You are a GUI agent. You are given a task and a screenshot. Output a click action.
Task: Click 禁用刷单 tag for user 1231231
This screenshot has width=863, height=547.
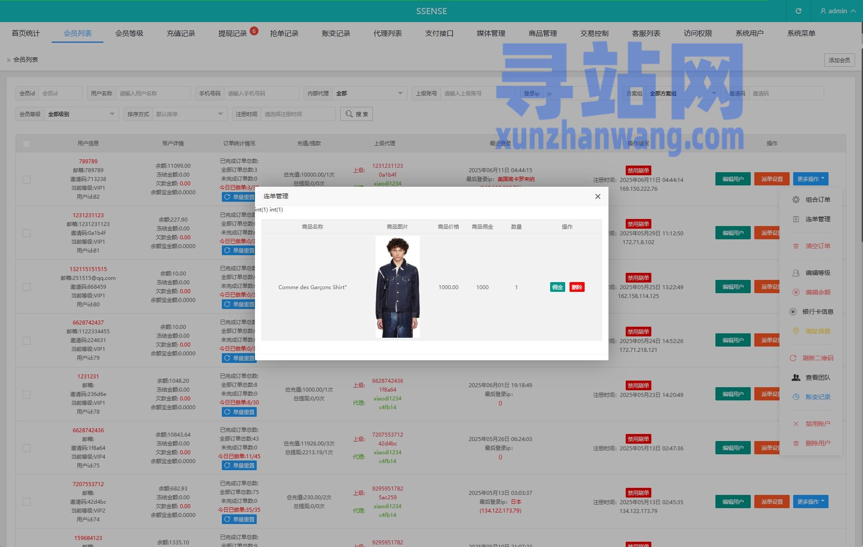[638, 385]
